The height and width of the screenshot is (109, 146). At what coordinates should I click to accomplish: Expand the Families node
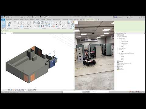[116, 66]
